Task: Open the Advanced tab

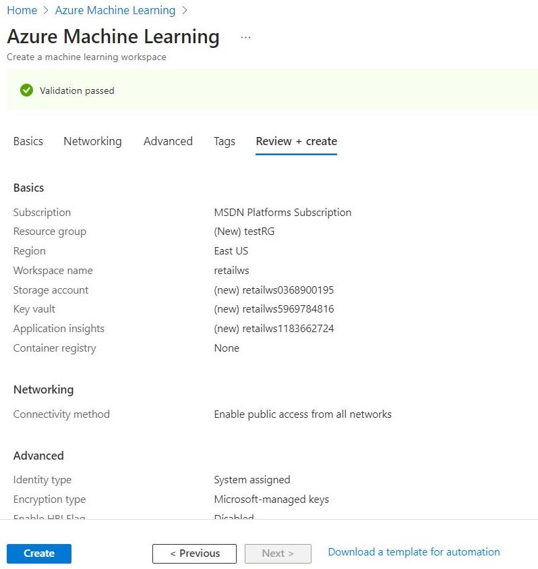Action: [168, 141]
